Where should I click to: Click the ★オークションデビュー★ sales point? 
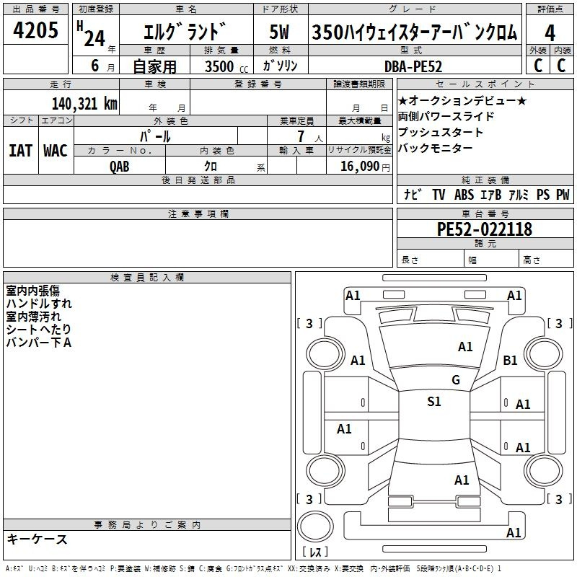(462, 100)
